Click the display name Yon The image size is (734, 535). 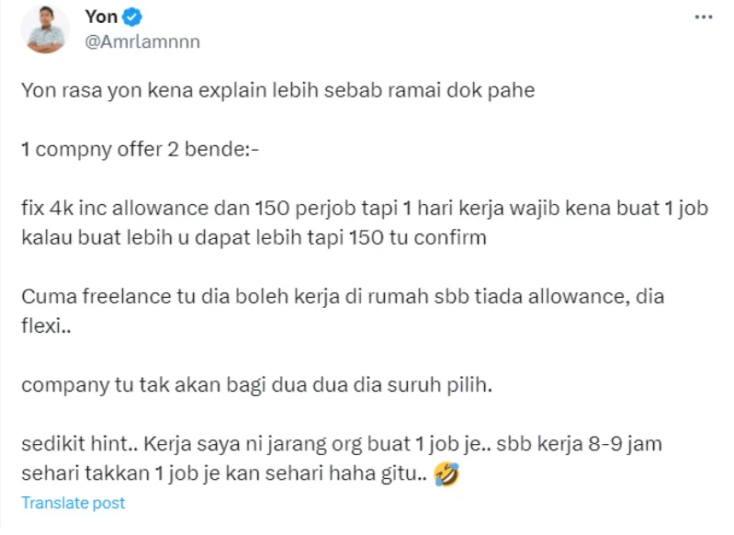(101, 17)
